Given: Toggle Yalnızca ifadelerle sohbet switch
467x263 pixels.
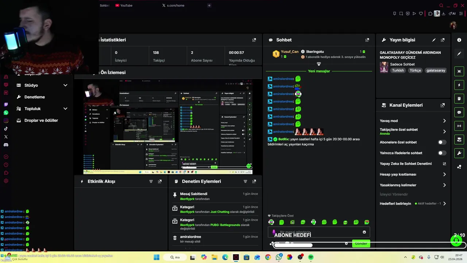Looking at the screenshot, I should 442,153.
